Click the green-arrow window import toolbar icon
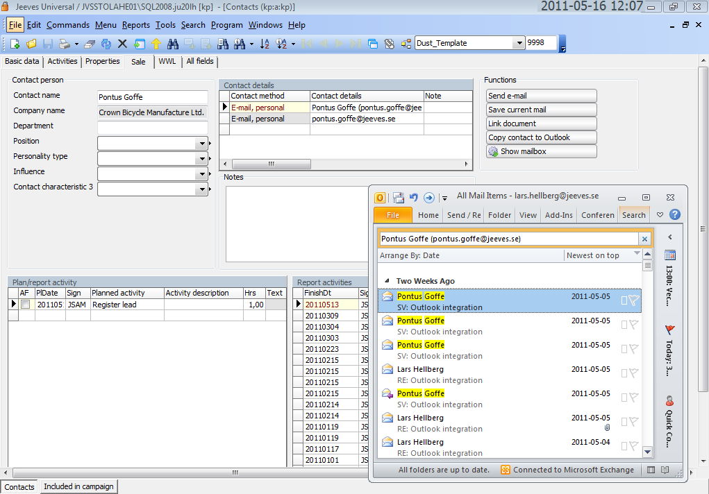This screenshot has height=494, width=709. coord(140,44)
